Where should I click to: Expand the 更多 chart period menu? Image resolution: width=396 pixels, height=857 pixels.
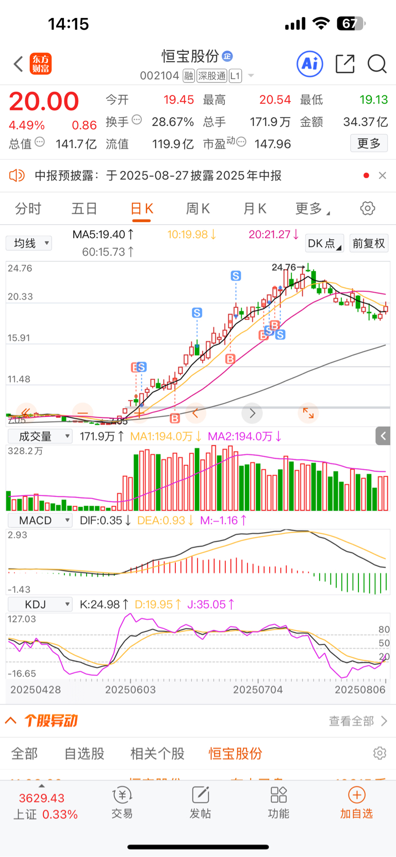(312, 208)
